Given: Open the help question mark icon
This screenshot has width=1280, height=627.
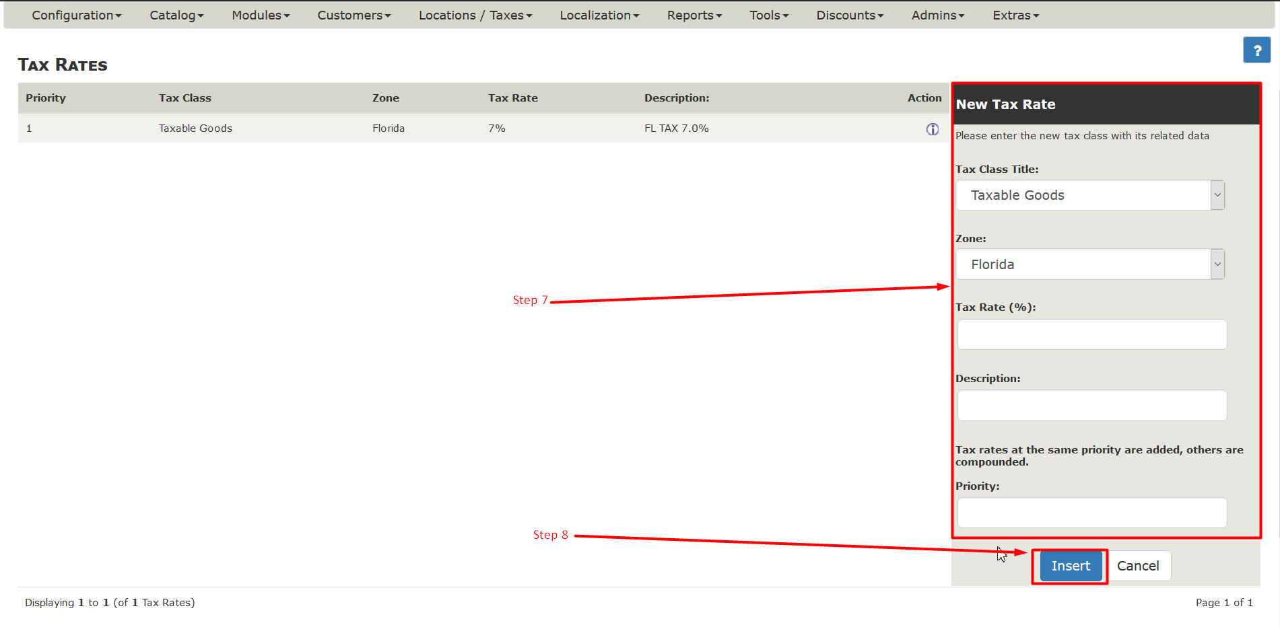Looking at the screenshot, I should point(1256,50).
